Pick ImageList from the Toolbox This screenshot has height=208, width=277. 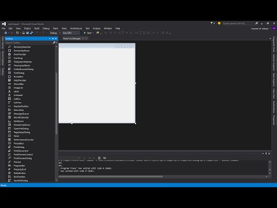click(18, 88)
